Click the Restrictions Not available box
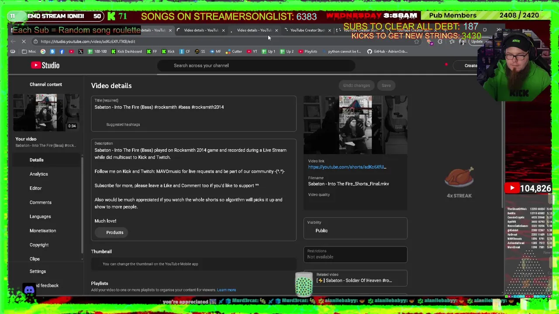 [355, 255]
